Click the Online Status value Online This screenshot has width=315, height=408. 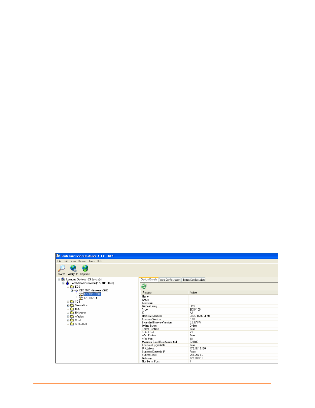point(193,326)
